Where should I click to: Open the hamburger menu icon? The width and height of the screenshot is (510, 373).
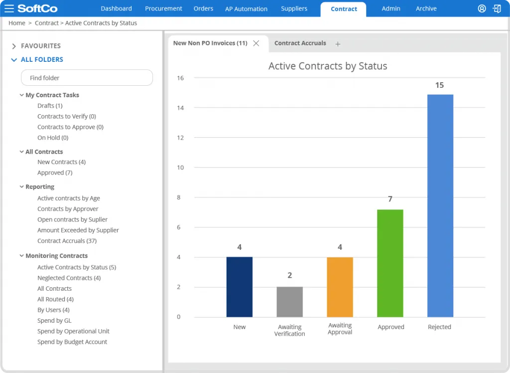9,8
